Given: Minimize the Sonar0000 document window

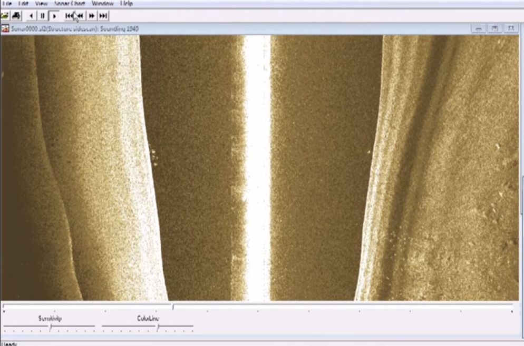Looking at the screenshot, I should click(478, 28).
